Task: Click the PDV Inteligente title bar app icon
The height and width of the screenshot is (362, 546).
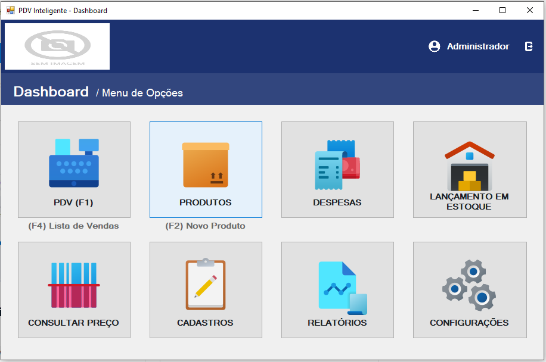Action: 10,10
